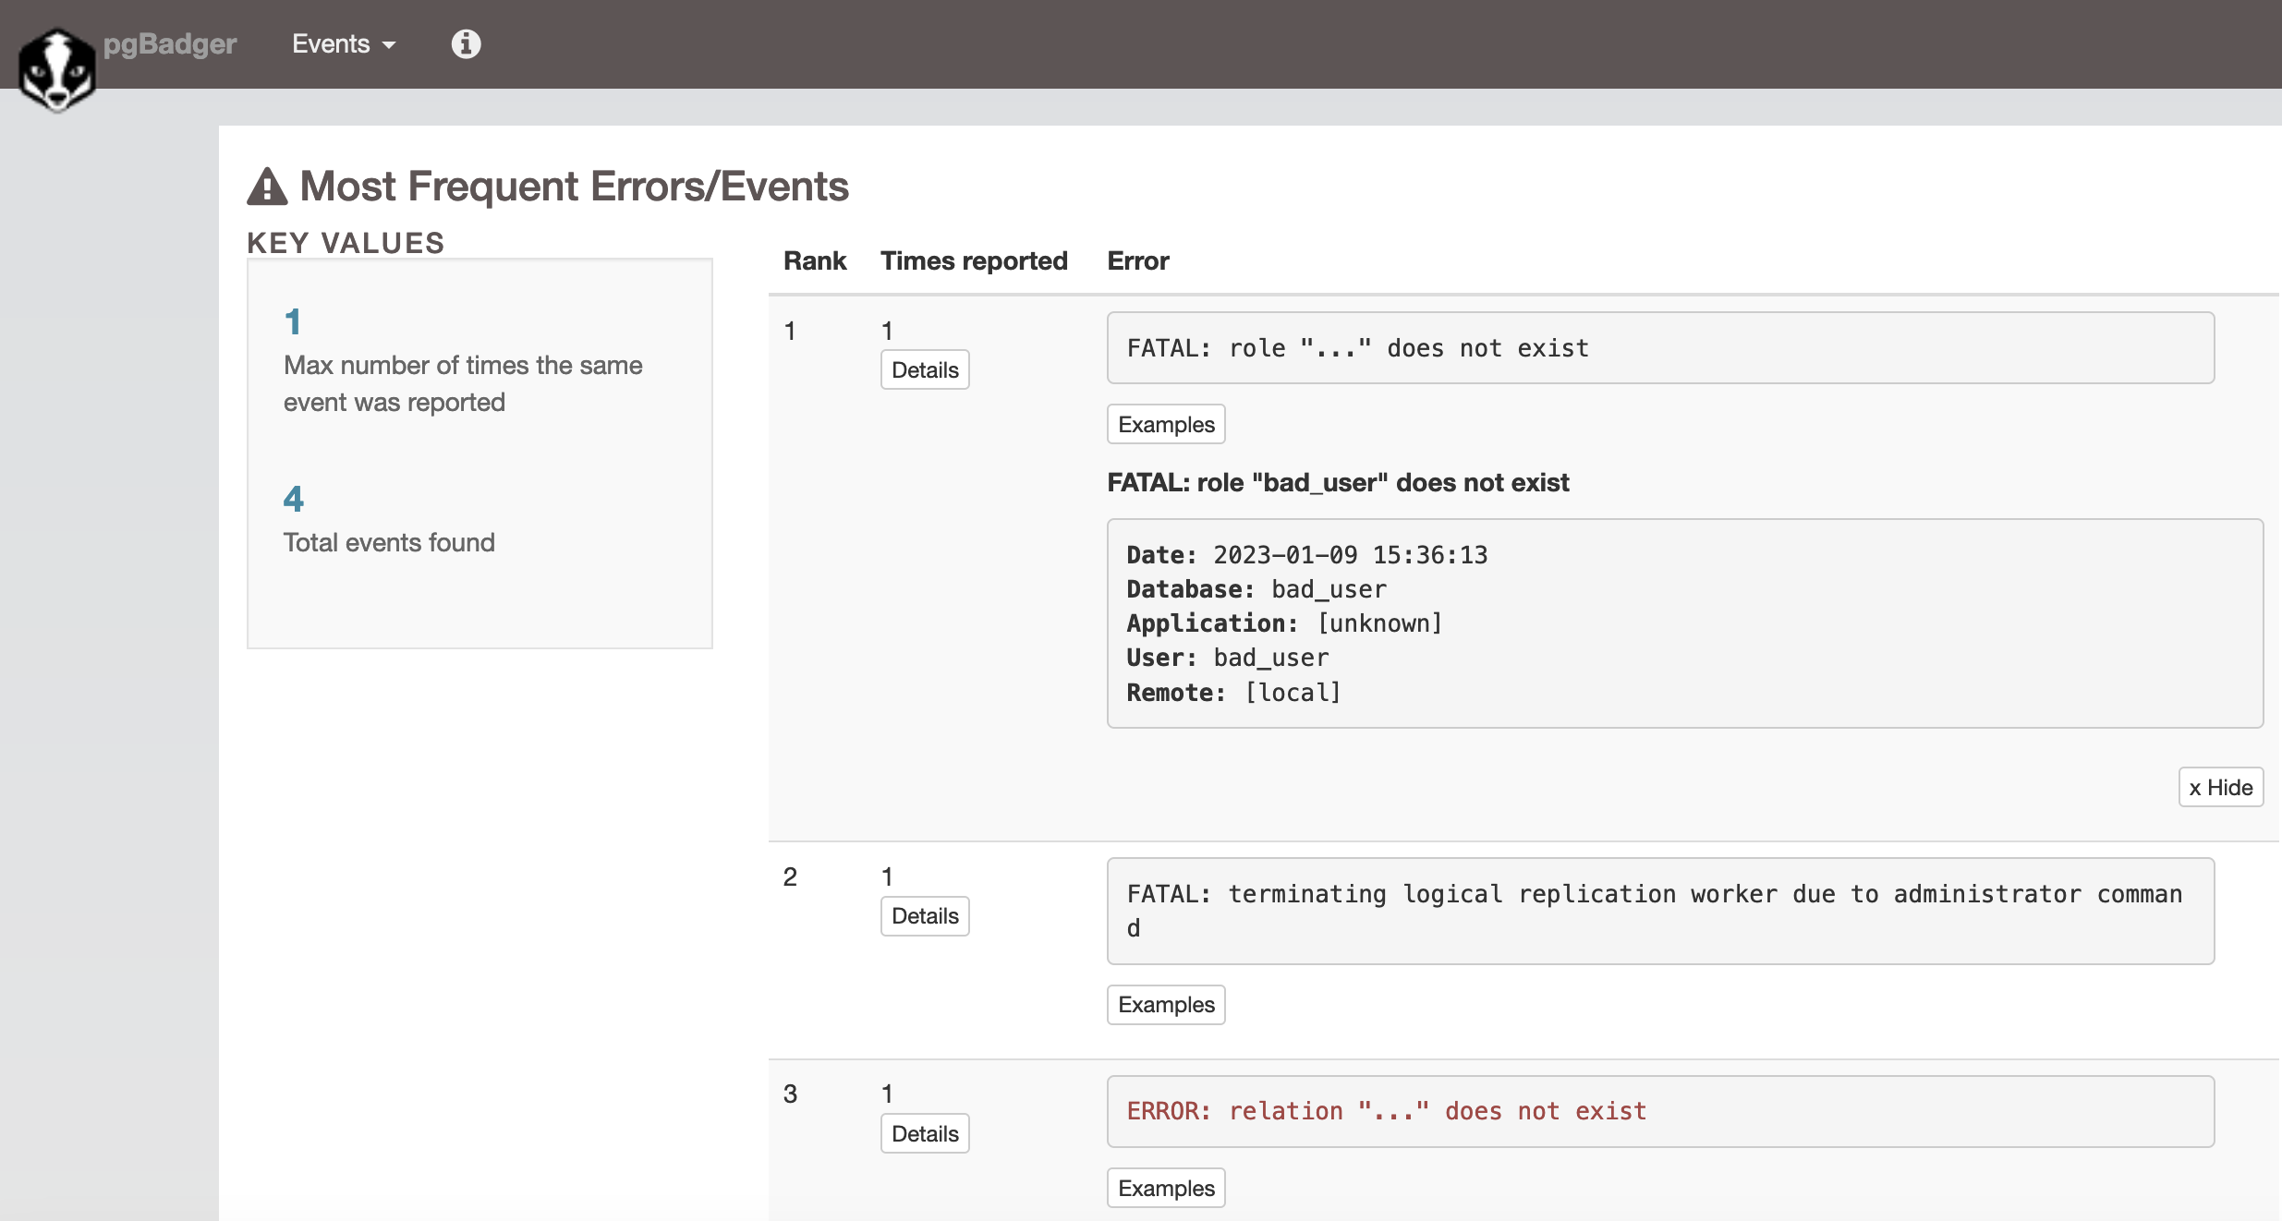
Task: Click the Date: 2023-01-09 15:36:13 line
Action: (1306, 555)
